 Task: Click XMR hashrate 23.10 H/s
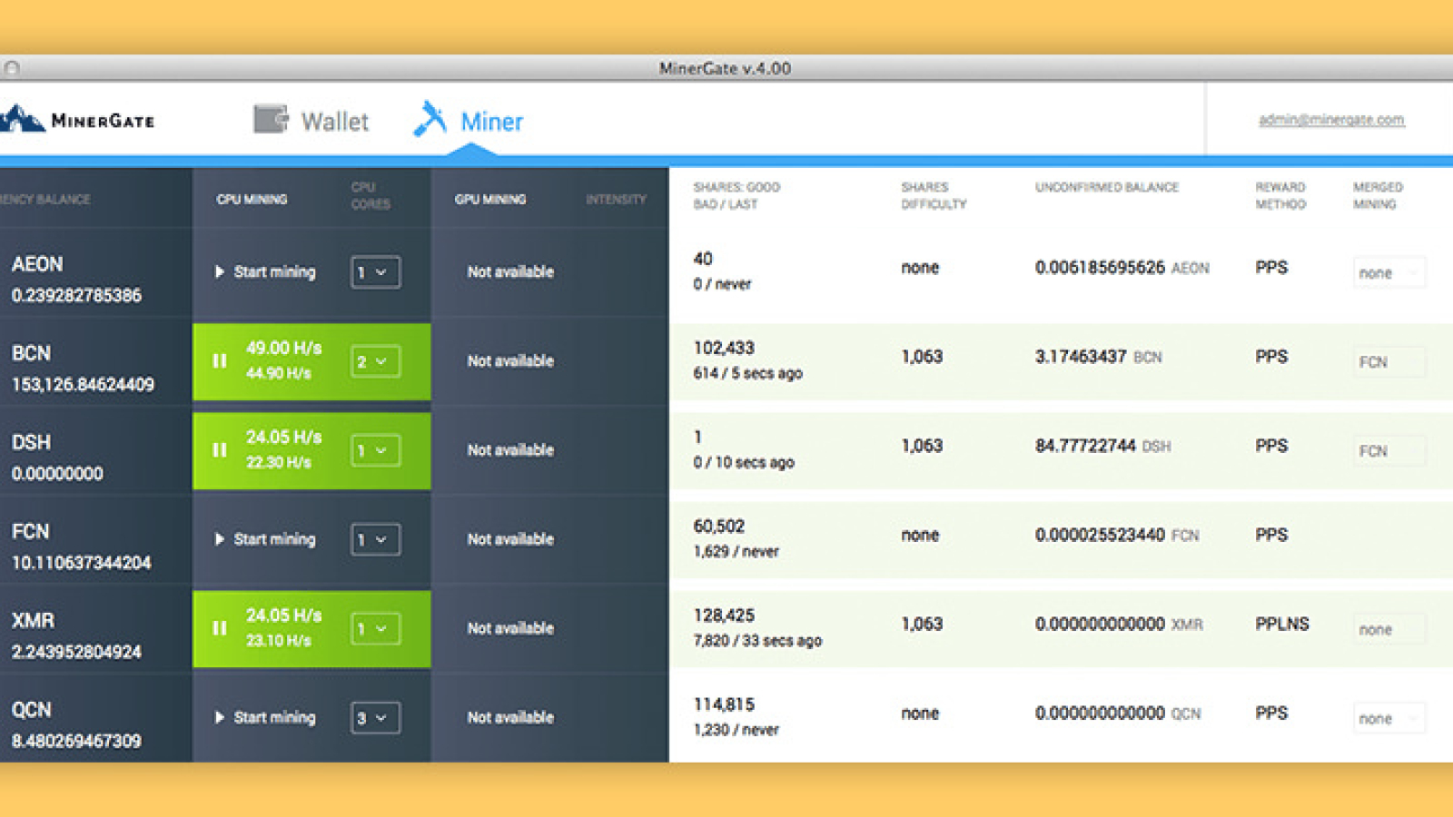pos(279,640)
